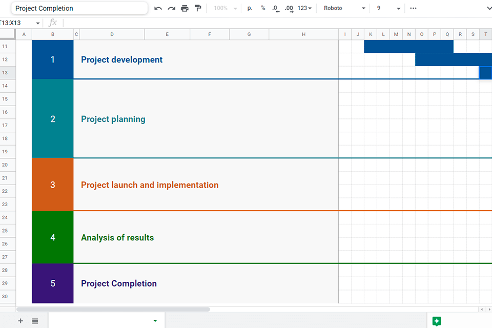Increase decimal places in toolbar
Viewport: 492px width, 328px height.
click(x=289, y=8)
